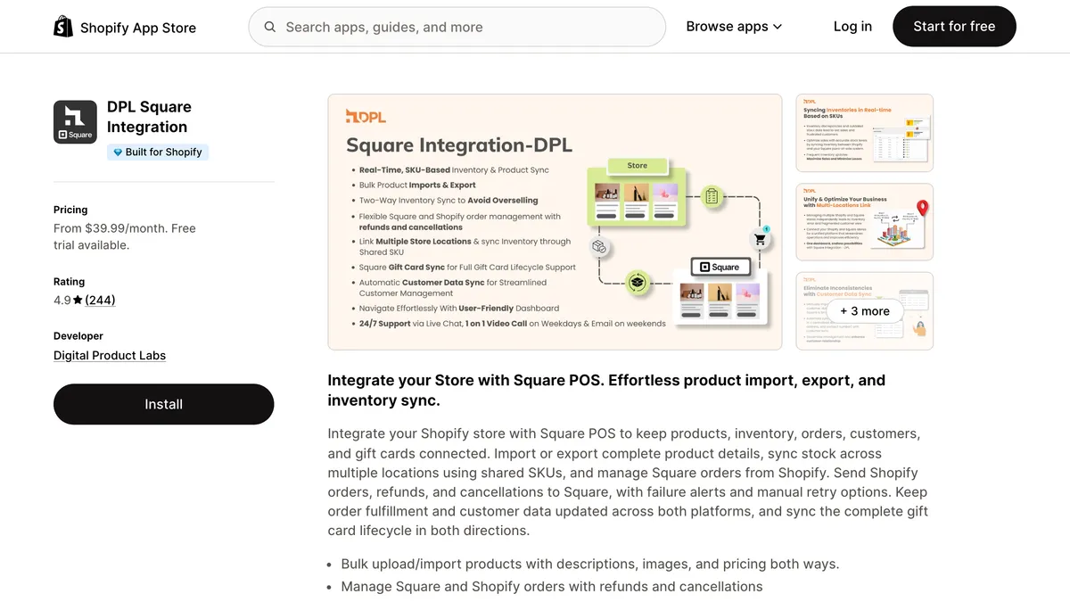The height and width of the screenshot is (602, 1070).
Task: Click the Start for free button
Action: coord(954,27)
